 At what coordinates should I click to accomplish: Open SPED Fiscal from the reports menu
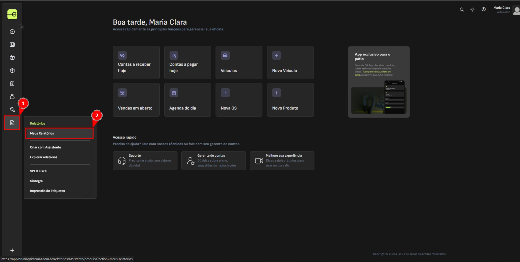tap(39, 171)
